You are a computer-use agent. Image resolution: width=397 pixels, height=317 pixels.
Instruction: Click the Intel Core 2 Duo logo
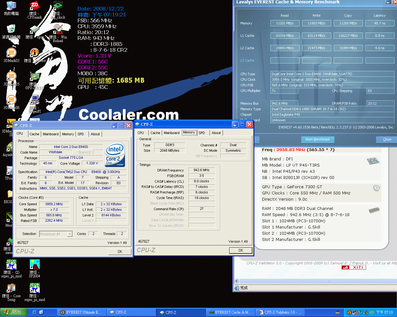(115, 154)
